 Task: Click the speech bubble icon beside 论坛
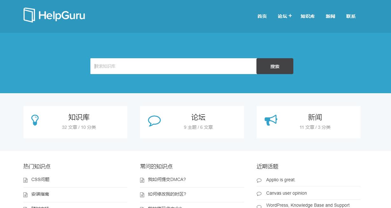(x=154, y=121)
